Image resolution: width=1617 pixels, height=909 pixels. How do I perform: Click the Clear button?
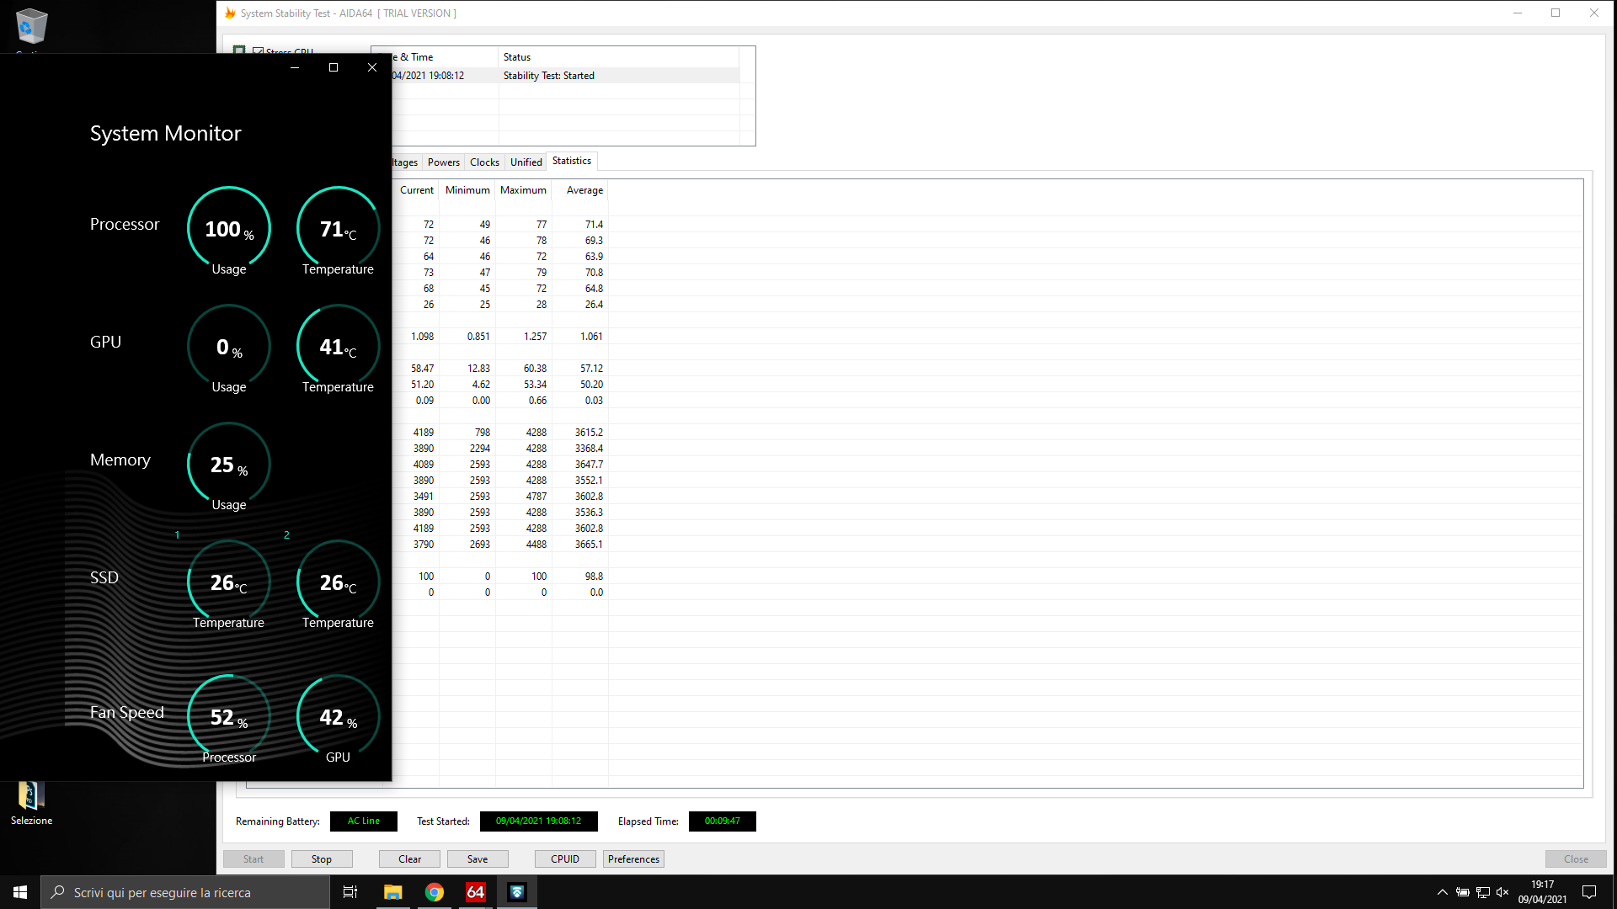[409, 859]
